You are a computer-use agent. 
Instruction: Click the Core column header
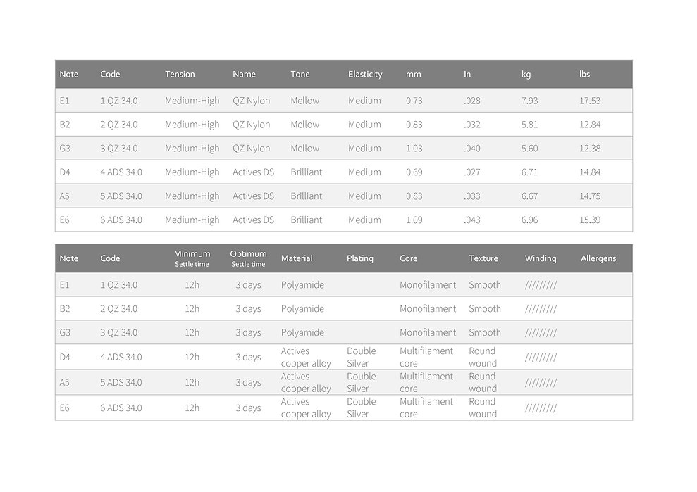click(x=408, y=258)
